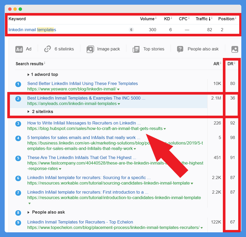Click the AR info icon
246x237 pixels.
[221, 63]
